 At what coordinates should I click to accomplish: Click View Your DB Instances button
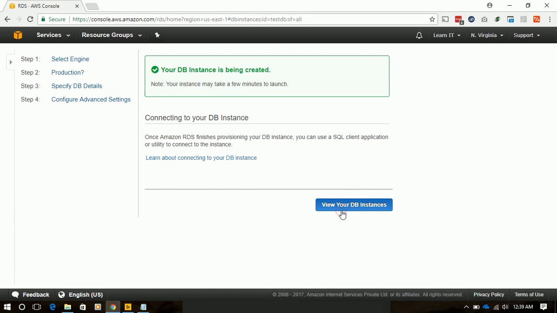tap(354, 205)
